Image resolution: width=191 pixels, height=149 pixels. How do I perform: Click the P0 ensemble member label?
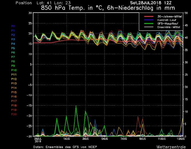pos(13,26)
